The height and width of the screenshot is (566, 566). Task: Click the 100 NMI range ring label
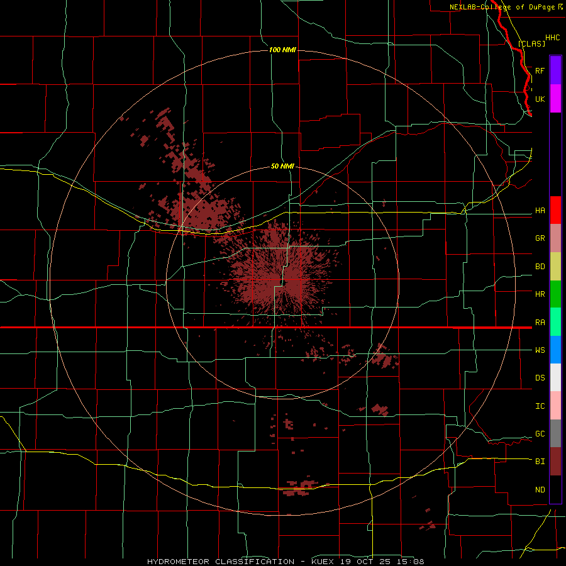282,50
